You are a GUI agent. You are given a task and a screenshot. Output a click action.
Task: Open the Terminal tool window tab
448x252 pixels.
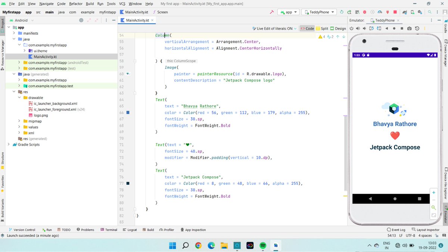tap(109, 230)
